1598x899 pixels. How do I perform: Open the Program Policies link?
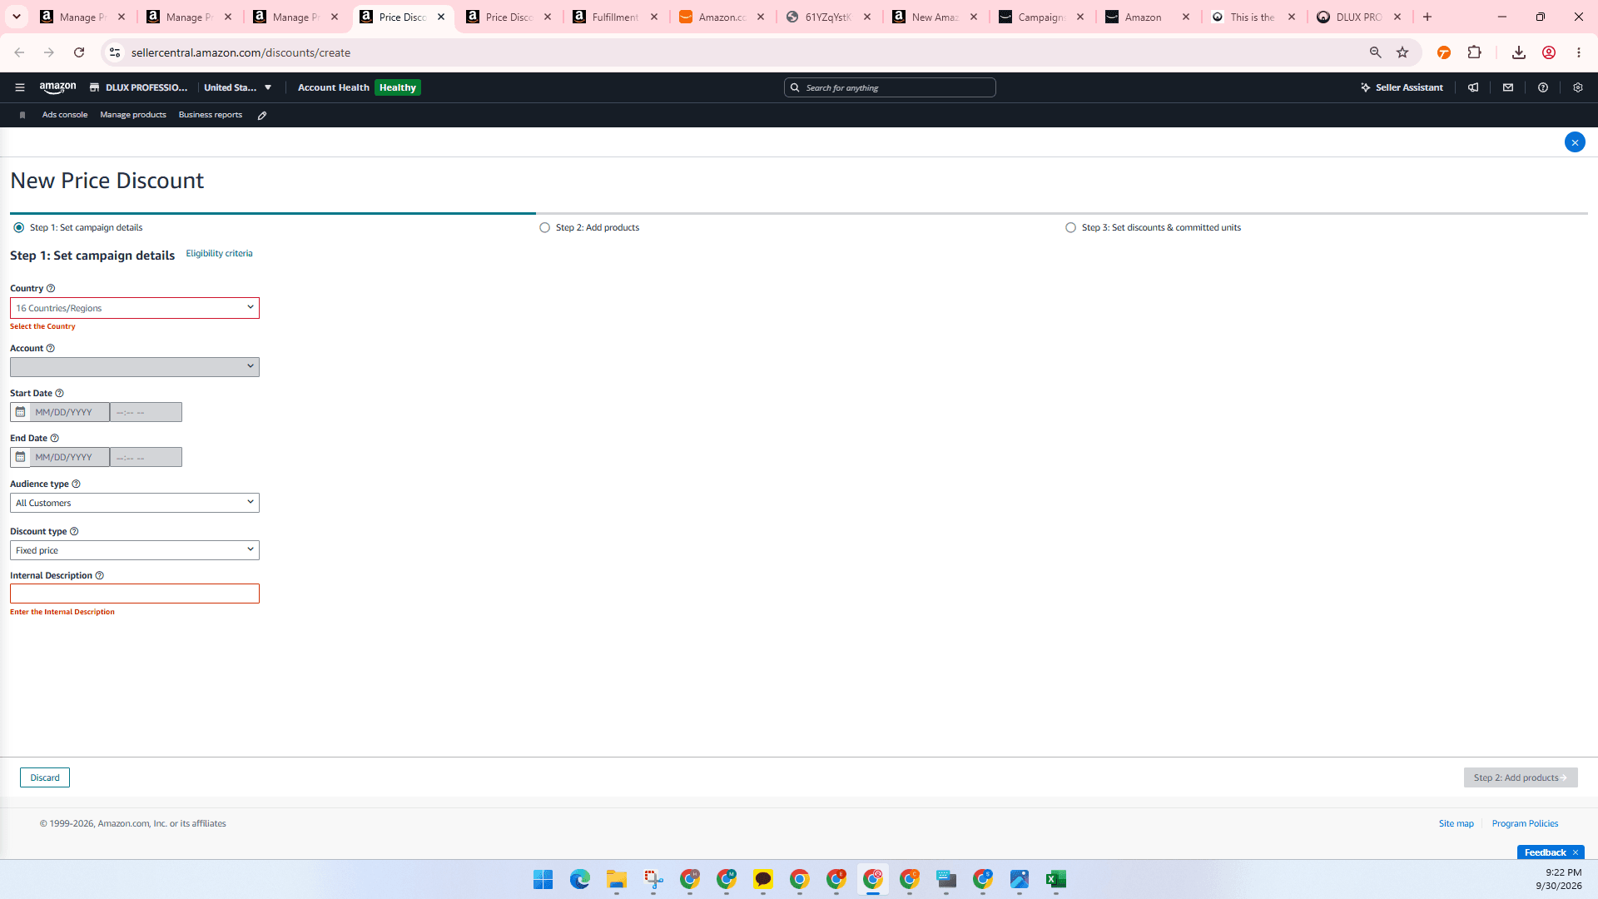pyautogui.click(x=1525, y=824)
